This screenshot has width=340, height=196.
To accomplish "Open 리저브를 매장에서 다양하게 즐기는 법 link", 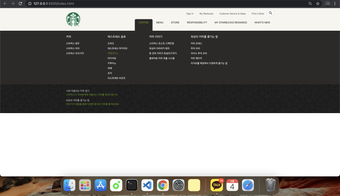I will [209, 63].
